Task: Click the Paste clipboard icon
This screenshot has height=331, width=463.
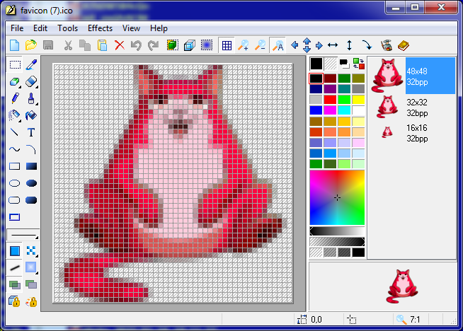Action: pyautogui.click(x=102, y=45)
